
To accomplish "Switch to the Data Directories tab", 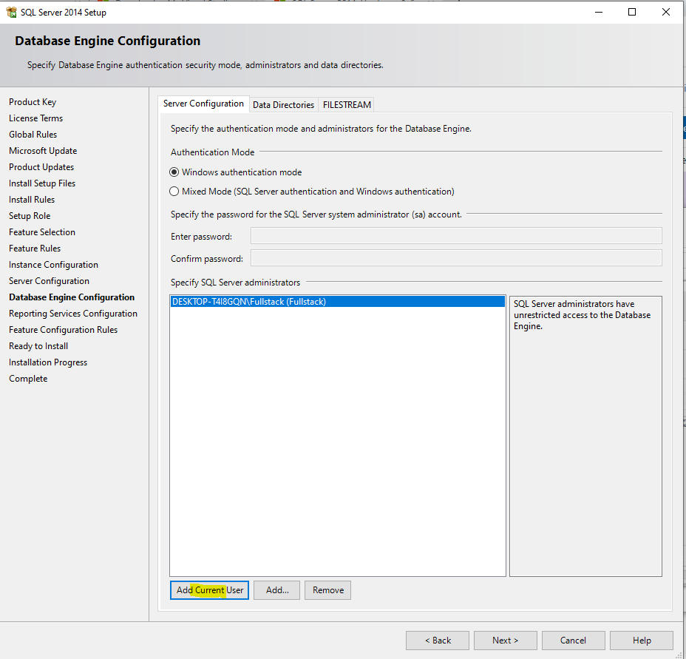I will [283, 104].
